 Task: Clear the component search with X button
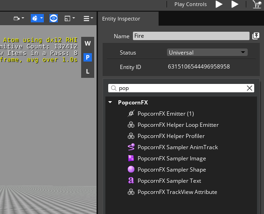pyautogui.click(x=250, y=88)
